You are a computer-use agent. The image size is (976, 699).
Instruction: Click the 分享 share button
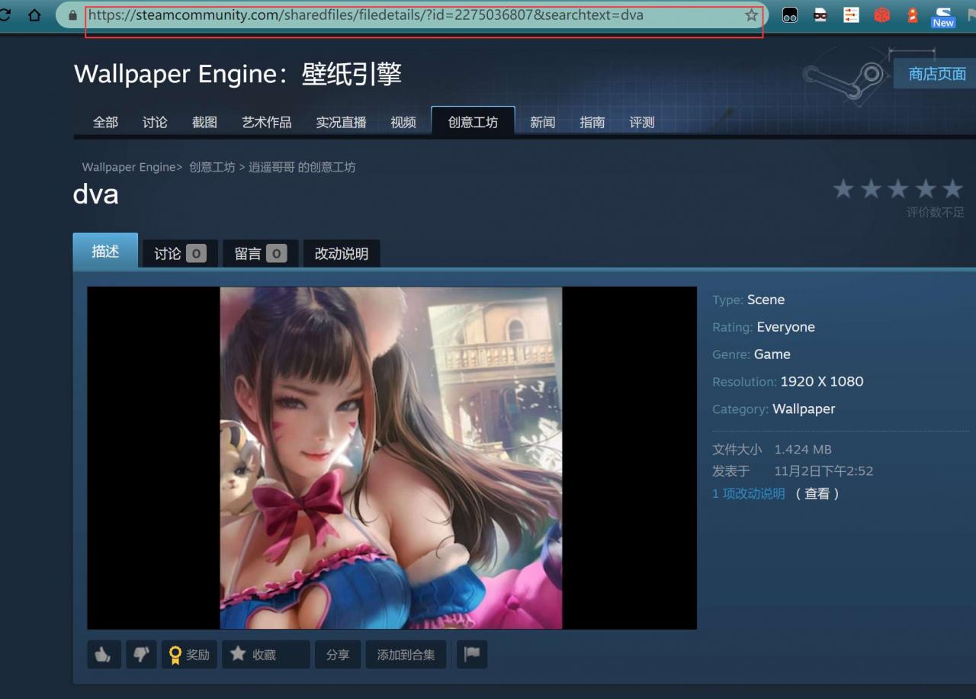coord(338,654)
